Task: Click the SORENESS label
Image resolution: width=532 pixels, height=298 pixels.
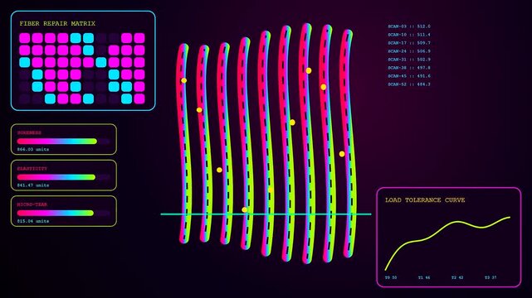Action: coord(29,133)
